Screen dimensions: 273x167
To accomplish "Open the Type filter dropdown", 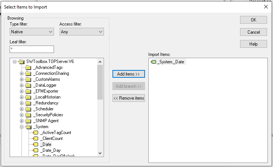I will tap(32, 32).
